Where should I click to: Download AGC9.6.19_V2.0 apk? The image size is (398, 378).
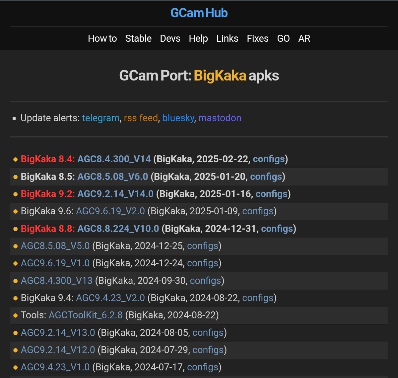click(110, 211)
